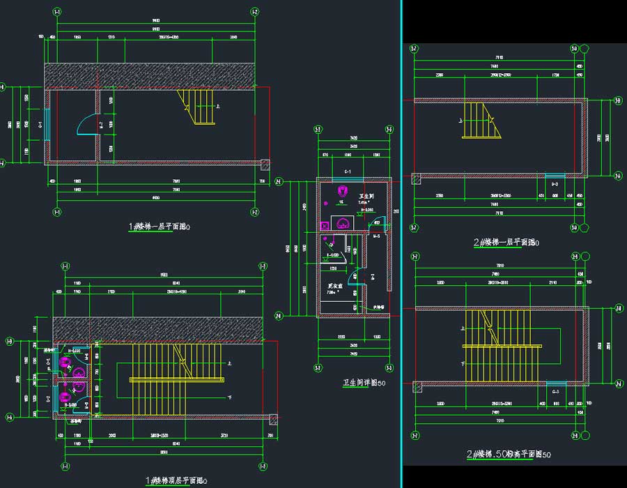
Task: Click bottom "1-2" axis bubble under 1# first-floor plan
Action: pos(255,212)
